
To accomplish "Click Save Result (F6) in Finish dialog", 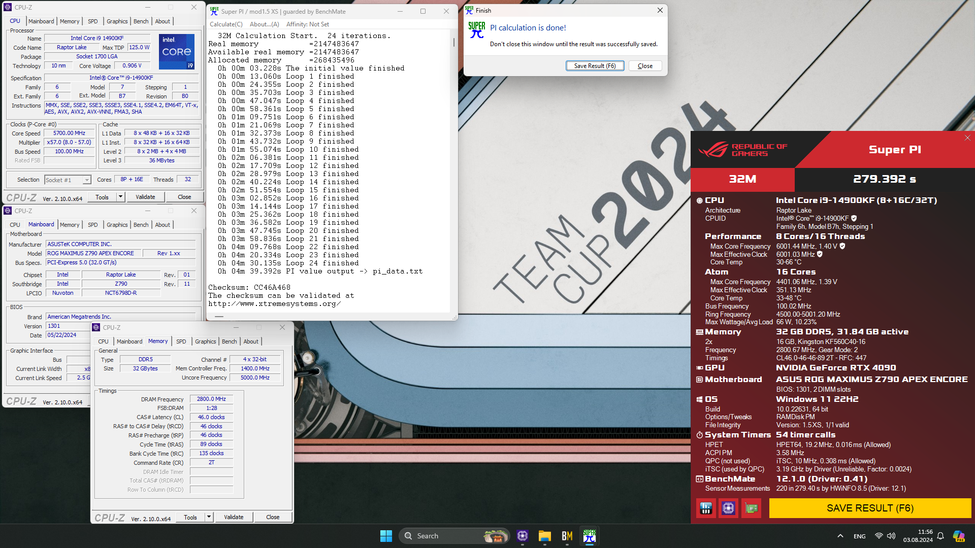I will (x=595, y=66).
